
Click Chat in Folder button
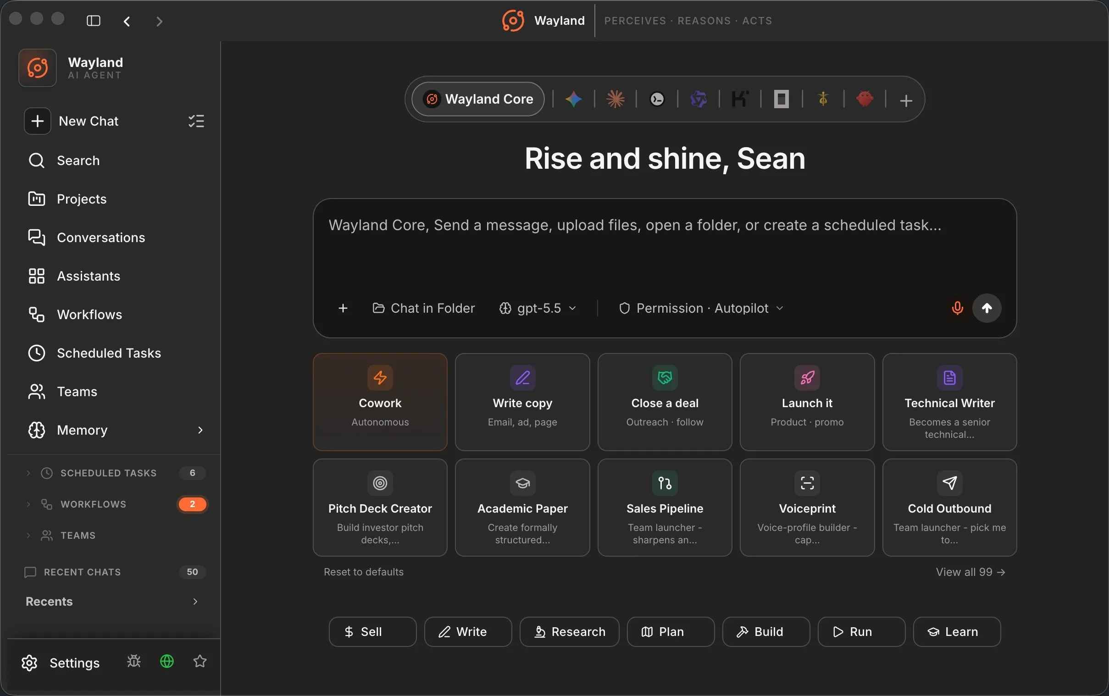(423, 308)
